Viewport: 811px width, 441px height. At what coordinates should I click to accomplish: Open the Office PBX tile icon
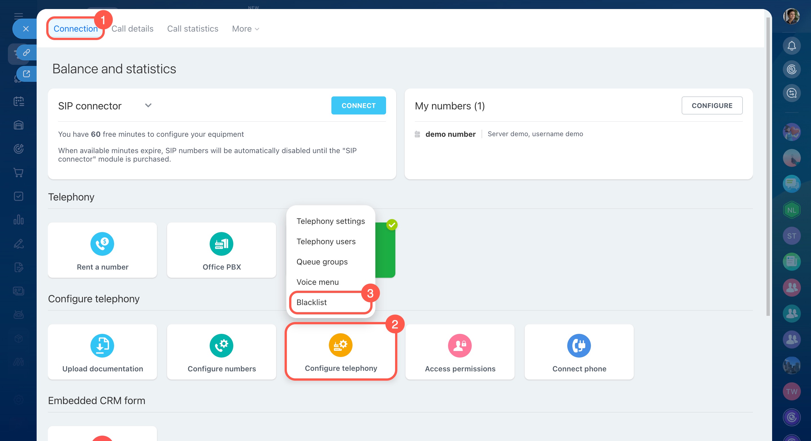pos(221,244)
